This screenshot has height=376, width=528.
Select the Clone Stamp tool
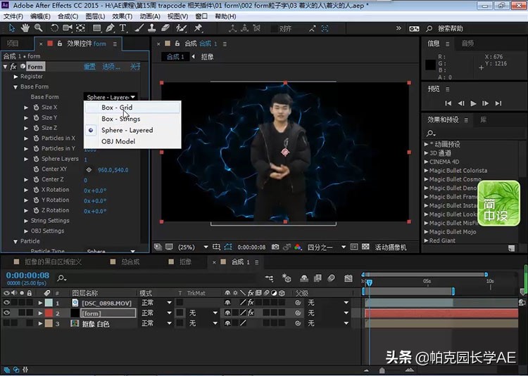151,28
